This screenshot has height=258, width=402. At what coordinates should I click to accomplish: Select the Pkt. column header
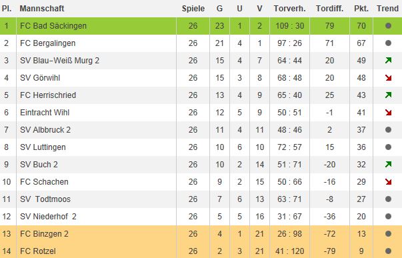(x=361, y=9)
